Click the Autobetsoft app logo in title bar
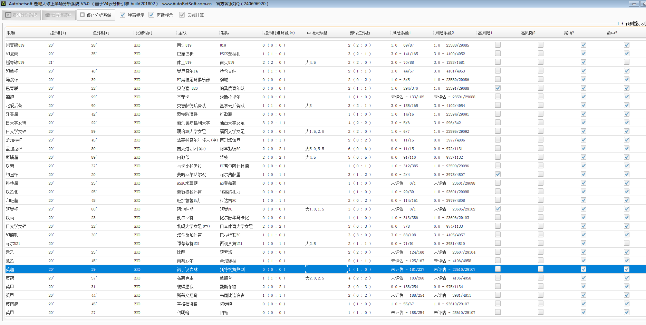646x325 pixels. (x=3, y=4)
